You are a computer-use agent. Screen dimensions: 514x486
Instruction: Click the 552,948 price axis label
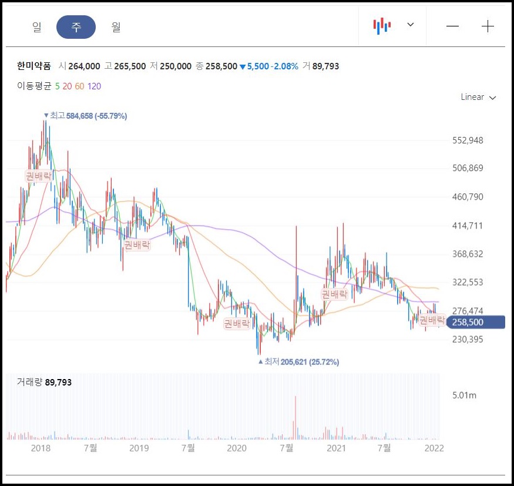(x=468, y=140)
